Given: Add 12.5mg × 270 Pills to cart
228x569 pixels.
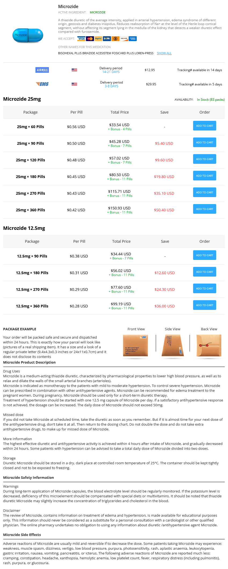Looking at the screenshot, I should pyautogui.click(x=205, y=288).
